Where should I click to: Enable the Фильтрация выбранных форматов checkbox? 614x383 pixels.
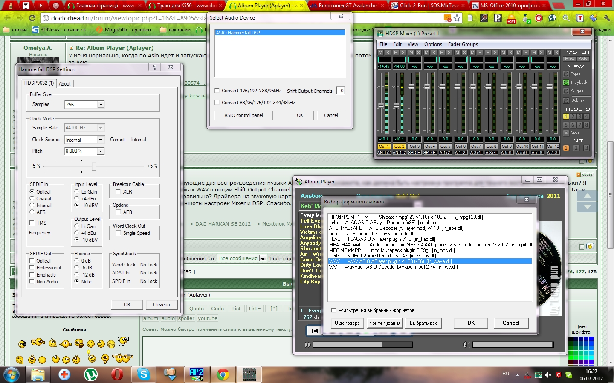pyautogui.click(x=333, y=310)
